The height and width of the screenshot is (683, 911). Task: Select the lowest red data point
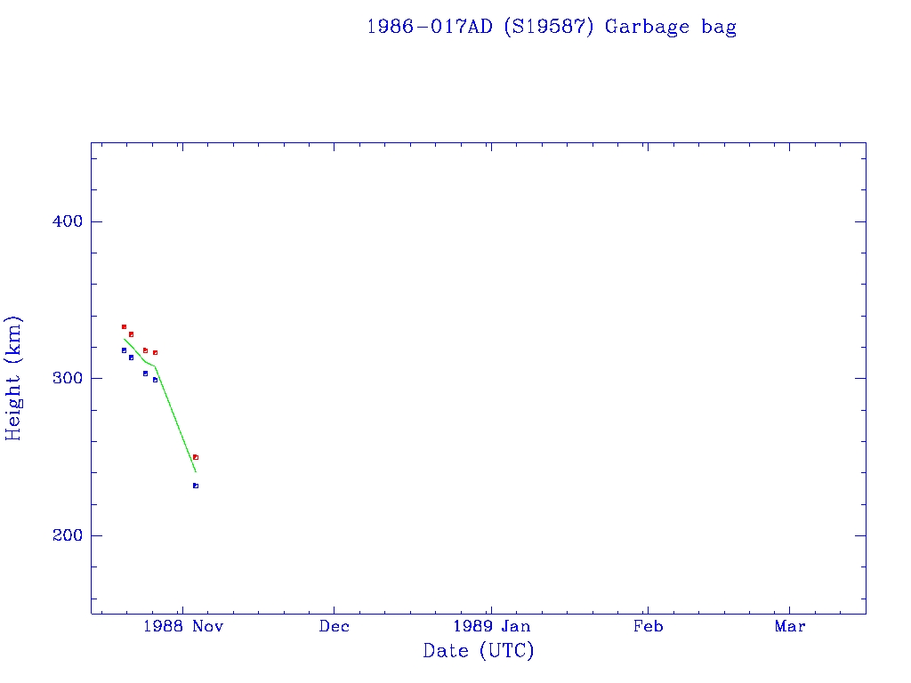click(196, 457)
